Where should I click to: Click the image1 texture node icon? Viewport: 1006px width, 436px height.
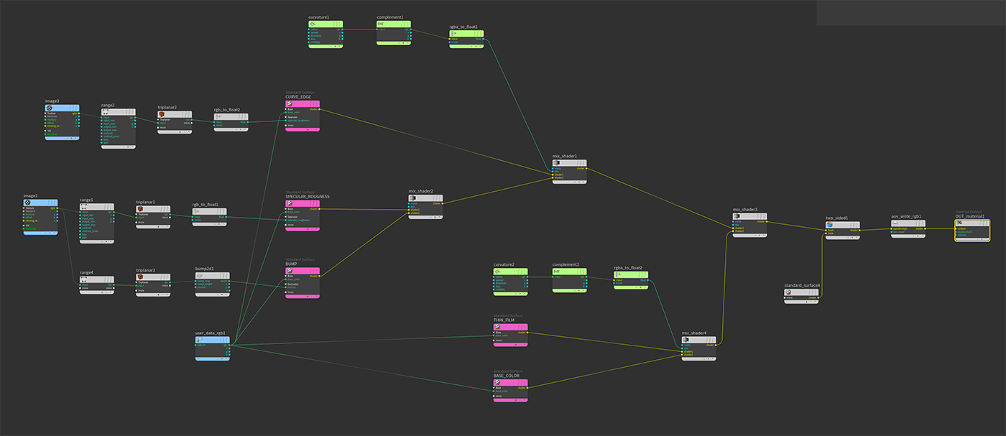point(27,203)
